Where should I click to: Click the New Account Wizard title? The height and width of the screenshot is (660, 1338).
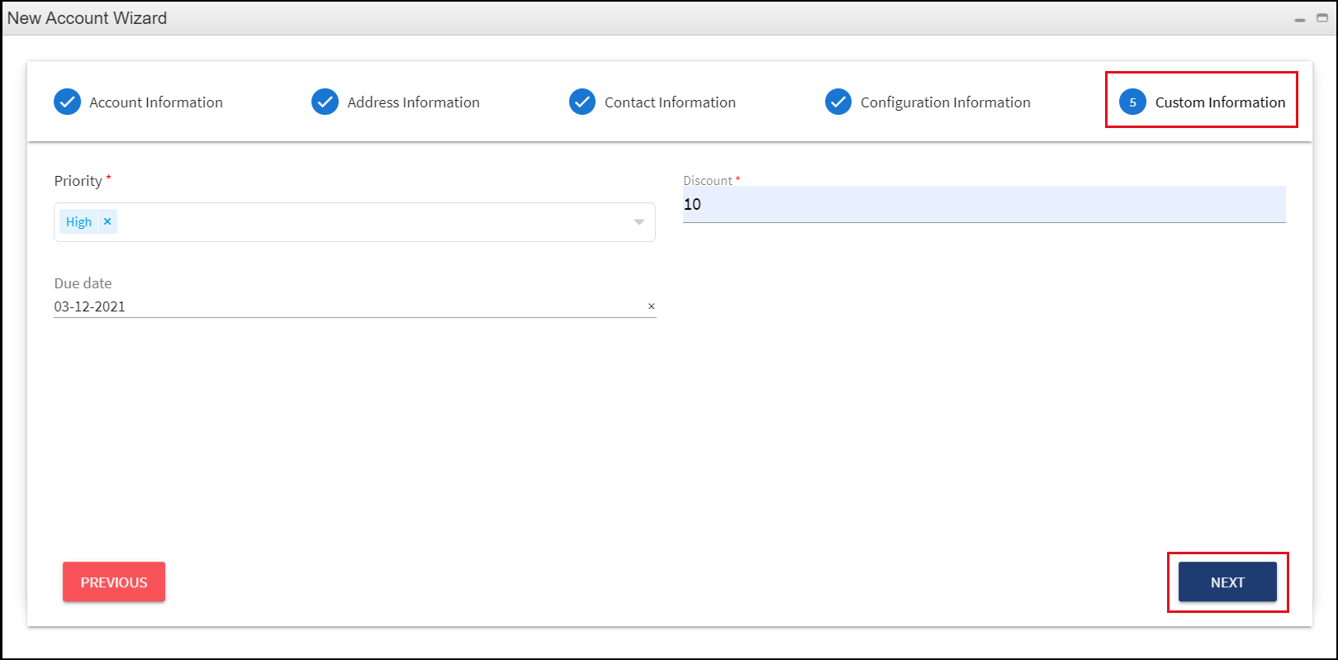88,18
